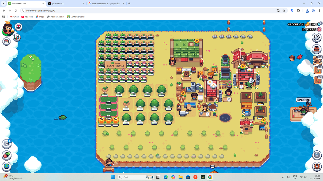Click the taskbar Cari search box

coord(136,177)
